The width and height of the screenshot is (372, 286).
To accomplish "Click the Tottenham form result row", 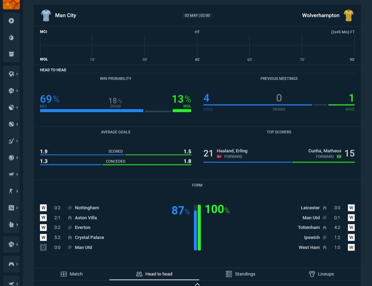I will [x=326, y=228].
